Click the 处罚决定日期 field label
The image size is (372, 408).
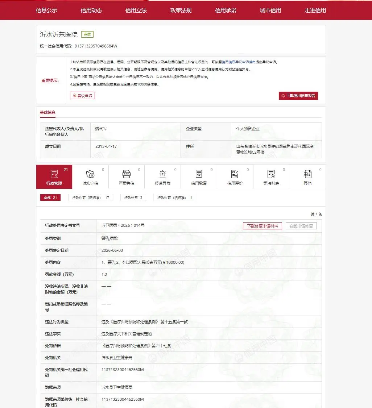tap(57, 250)
